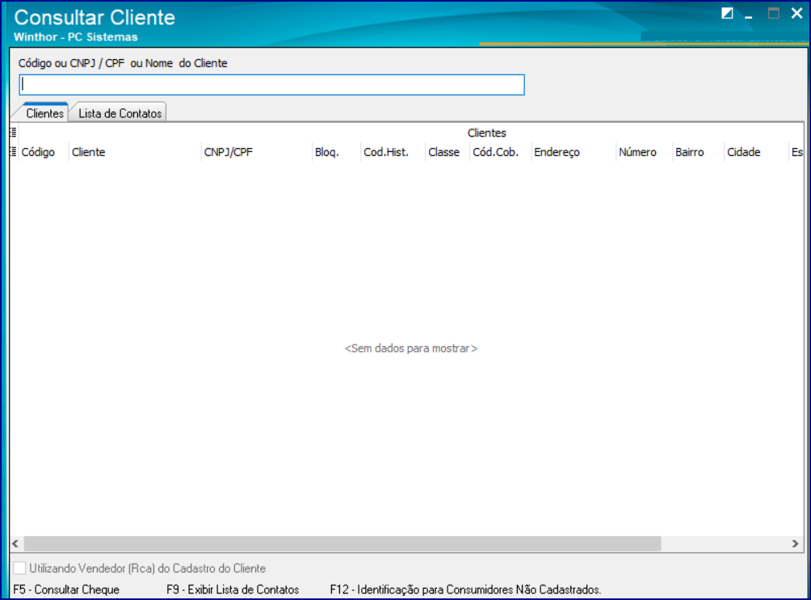The width and height of the screenshot is (811, 600).
Task: Click the window skin icon in title bar
Action: 727,14
